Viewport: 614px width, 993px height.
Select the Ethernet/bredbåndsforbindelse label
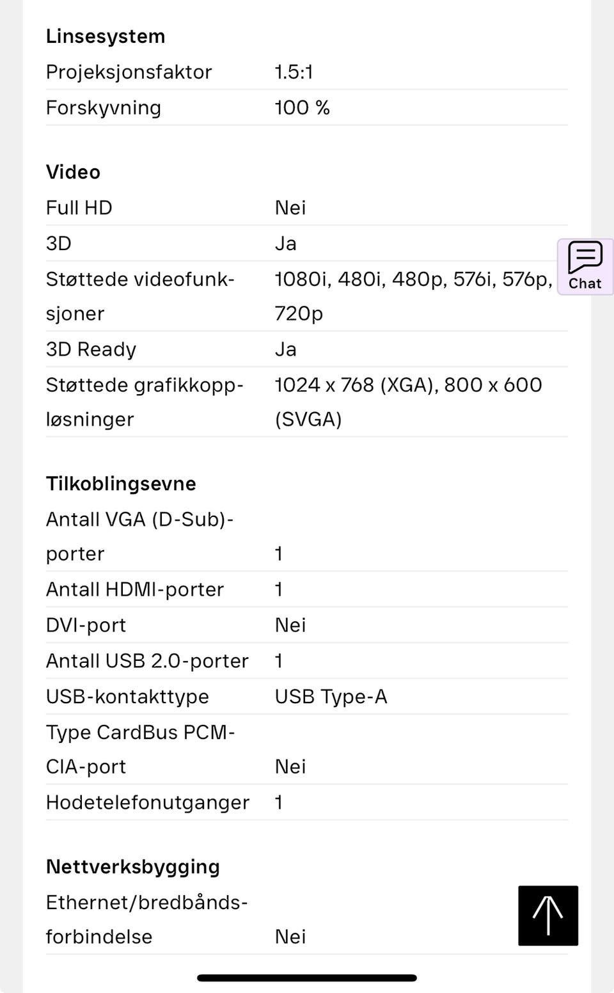pyautogui.click(x=146, y=919)
